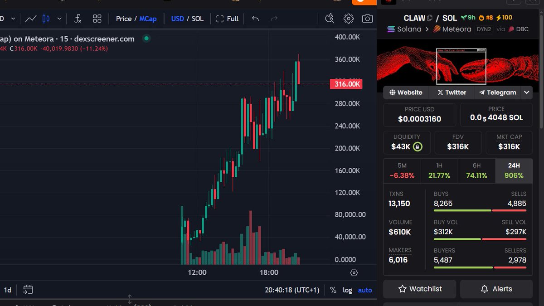Open the token Twitter link
Image resolution: width=544 pixels, height=306 pixels.
point(452,92)
